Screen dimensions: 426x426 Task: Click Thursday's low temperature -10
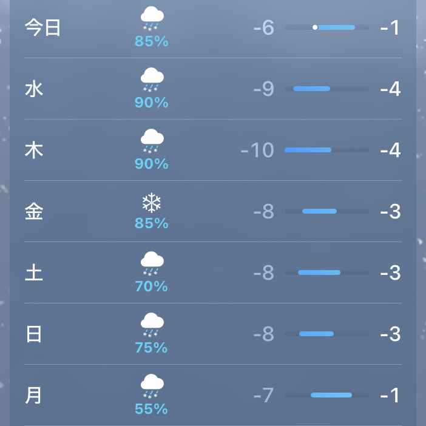pyautogui.click(x=258, y=150)
